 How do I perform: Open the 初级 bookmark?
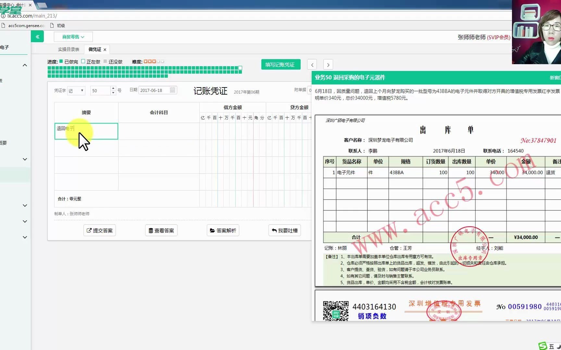click(58, 26)
